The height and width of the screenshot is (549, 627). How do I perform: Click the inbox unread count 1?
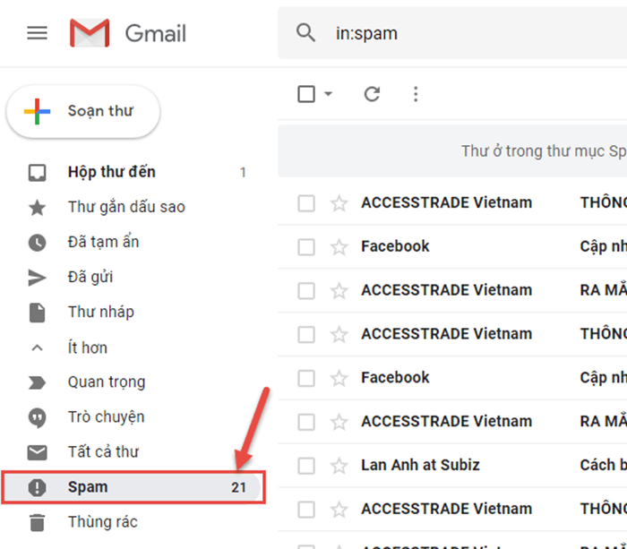pyautogui.click(x=243, y=172)
